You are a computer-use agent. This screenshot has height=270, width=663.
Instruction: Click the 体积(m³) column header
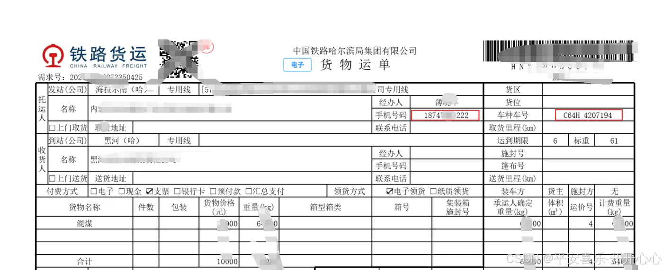coord(555,207)
